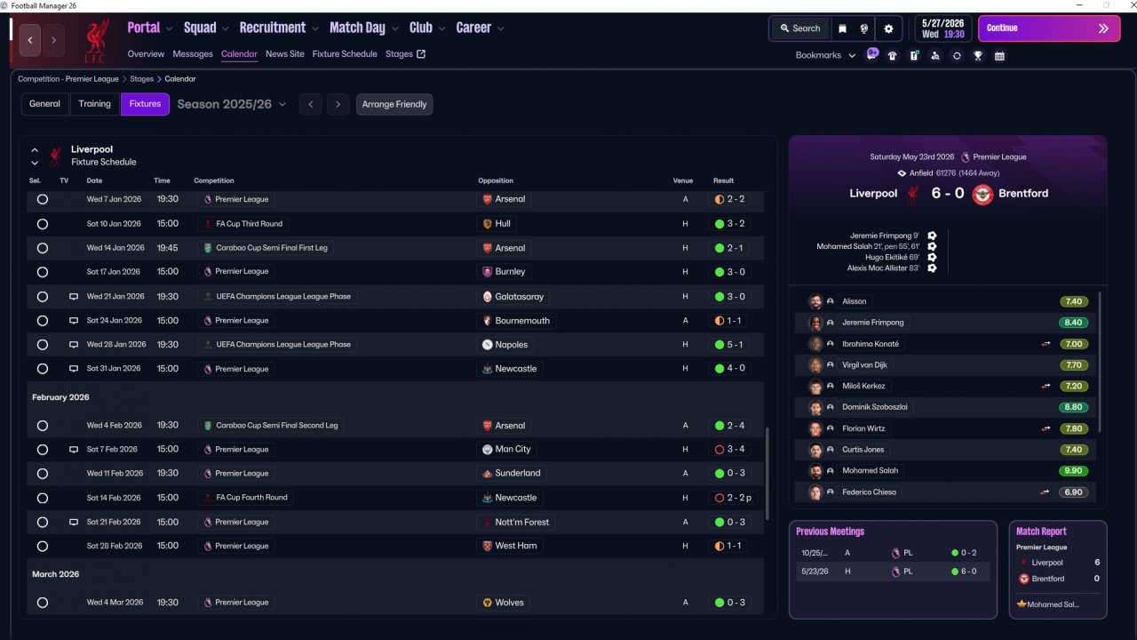1137x640 pixels.
Task: Click the player ratings list scrollbar
Action: tap(1100, 362)
